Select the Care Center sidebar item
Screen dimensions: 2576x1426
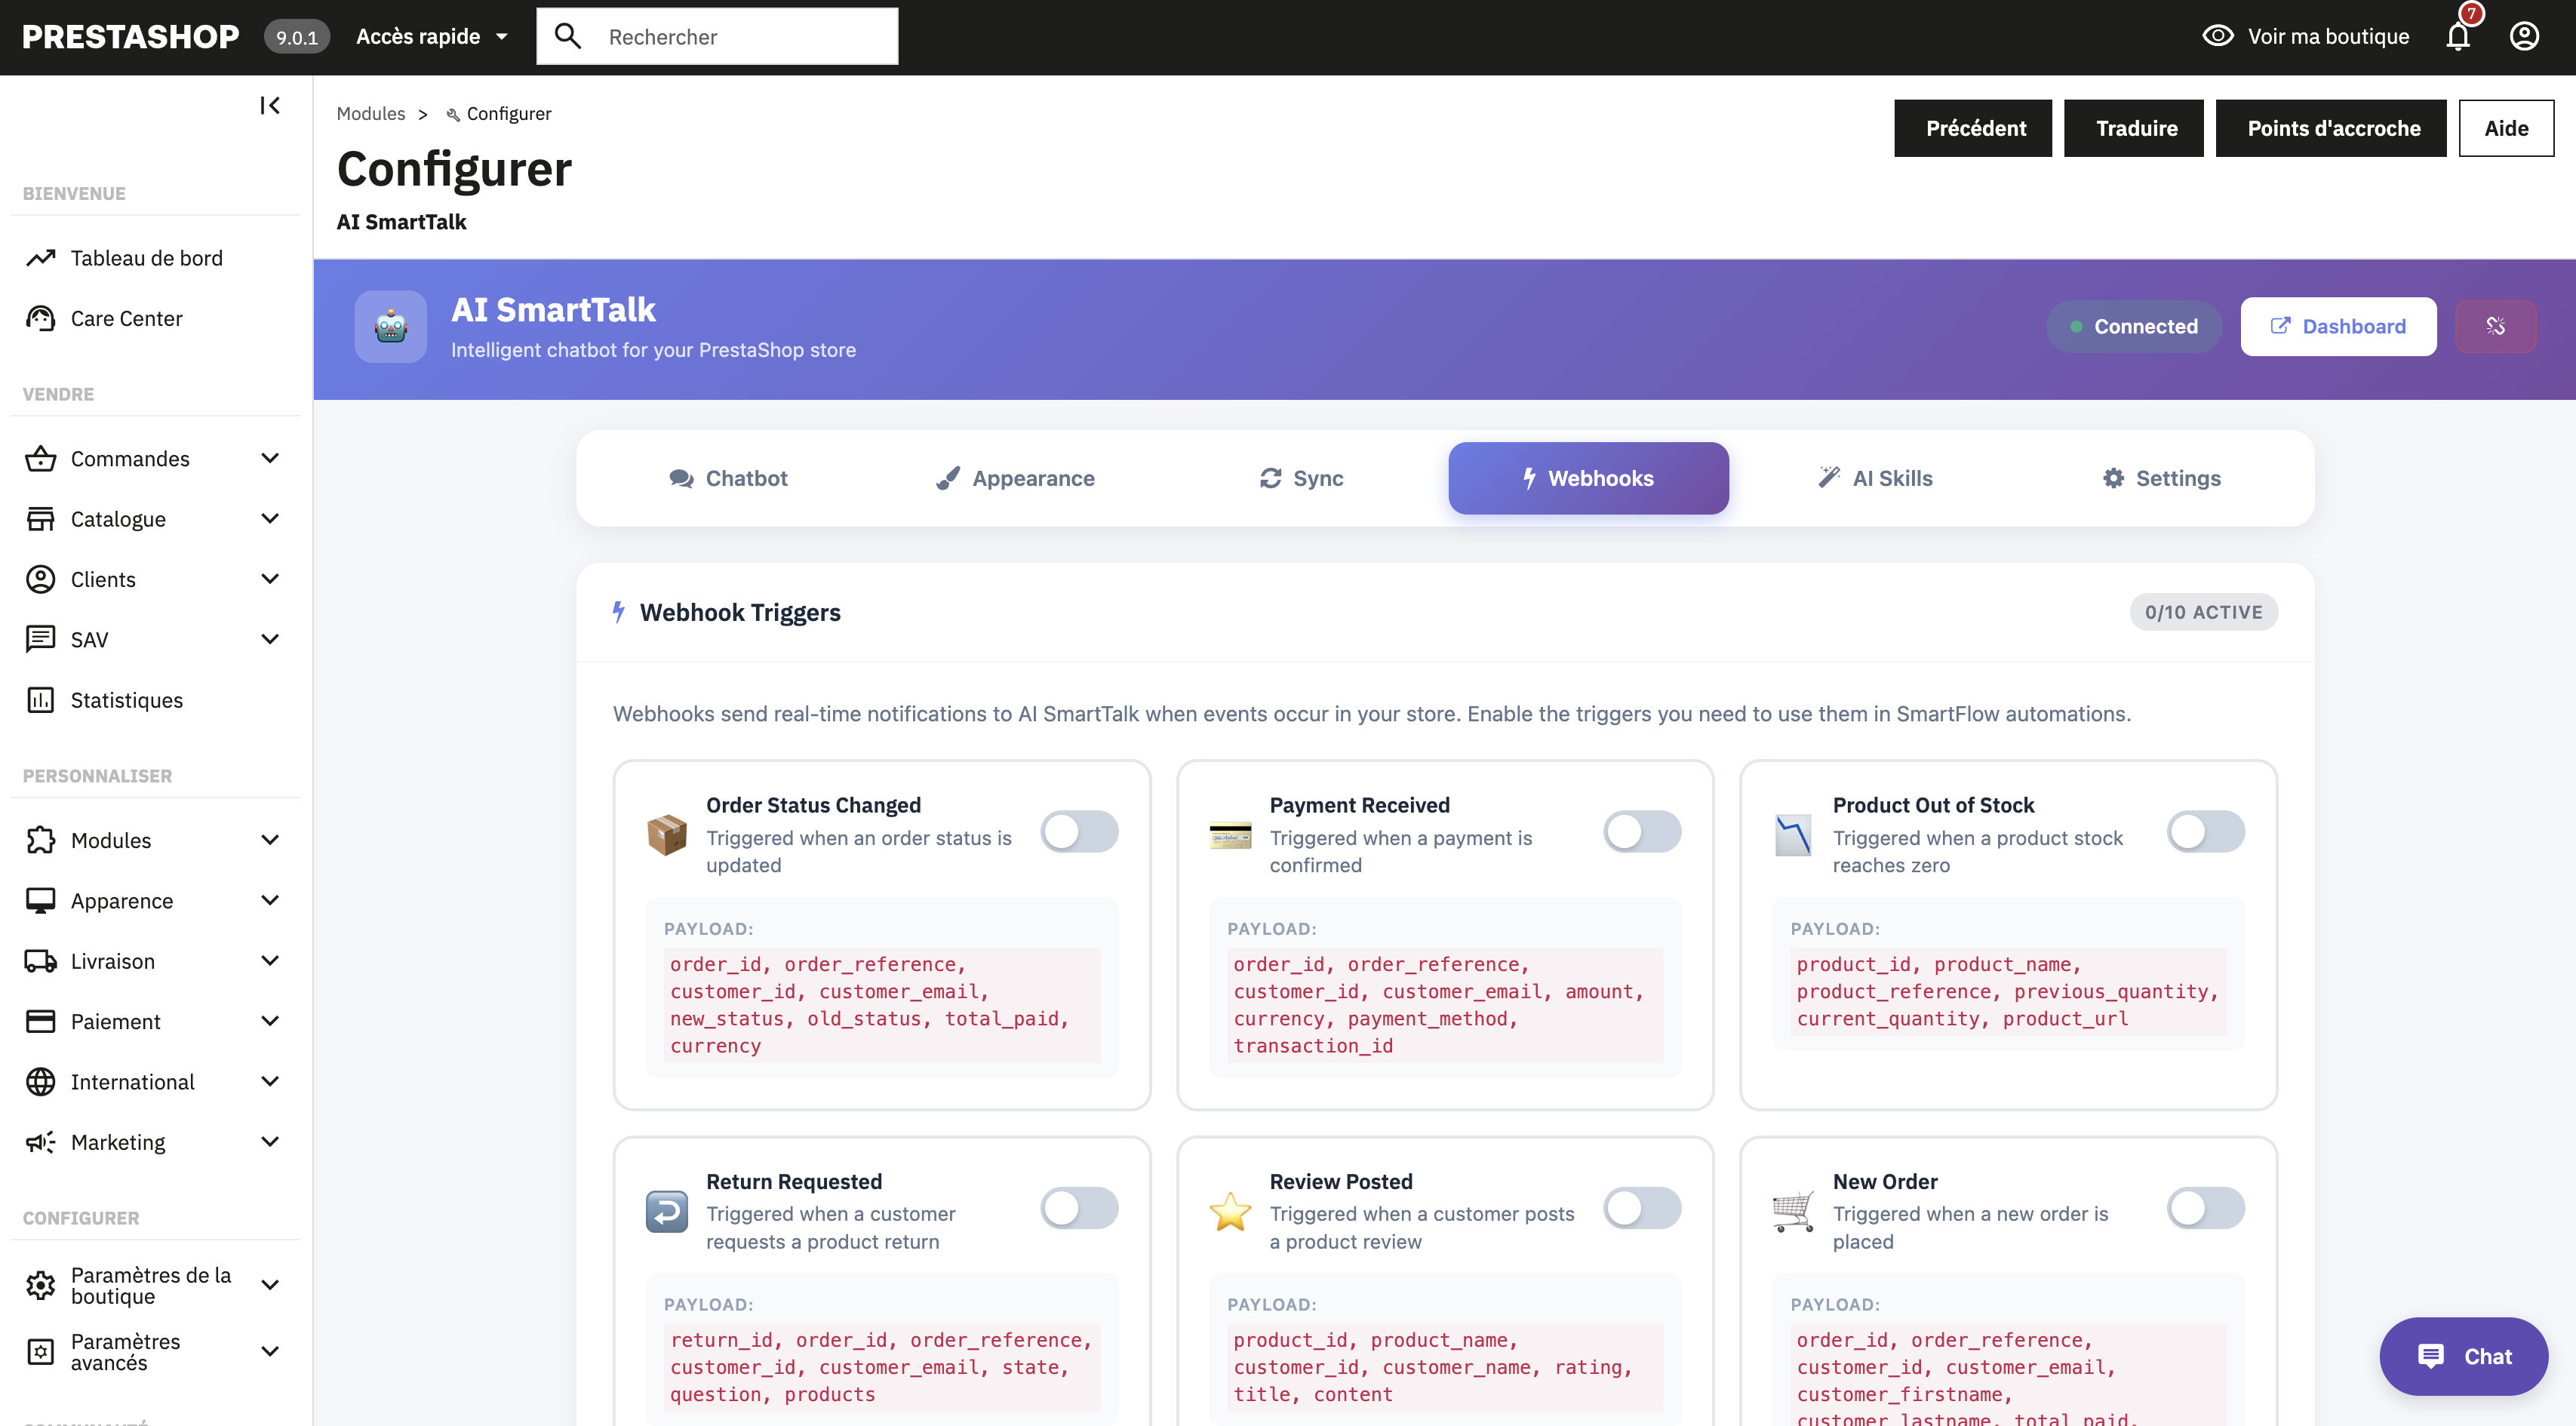tap(126, 318)
